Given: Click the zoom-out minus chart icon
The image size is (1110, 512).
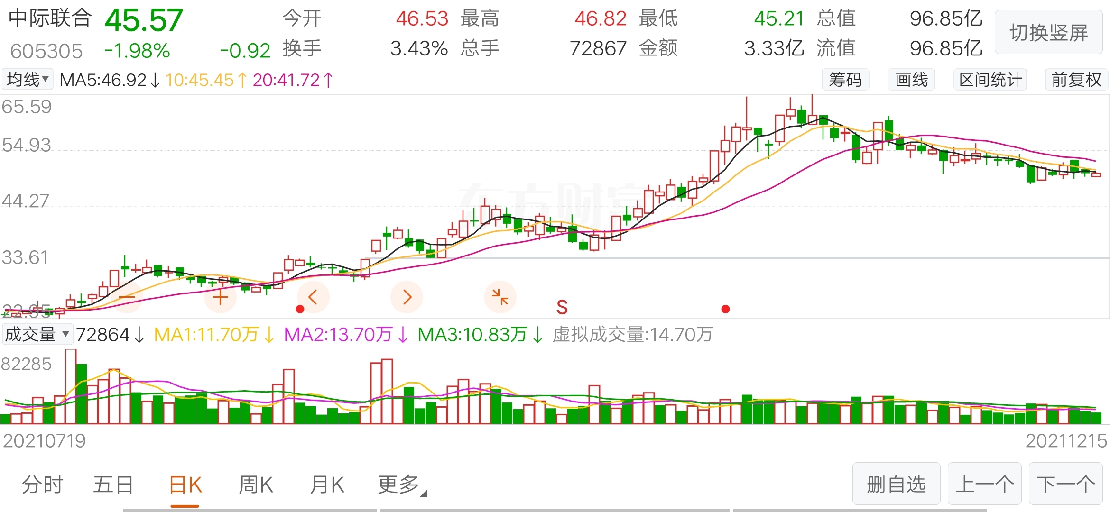Looking at the screenshot, I should 127,297.
